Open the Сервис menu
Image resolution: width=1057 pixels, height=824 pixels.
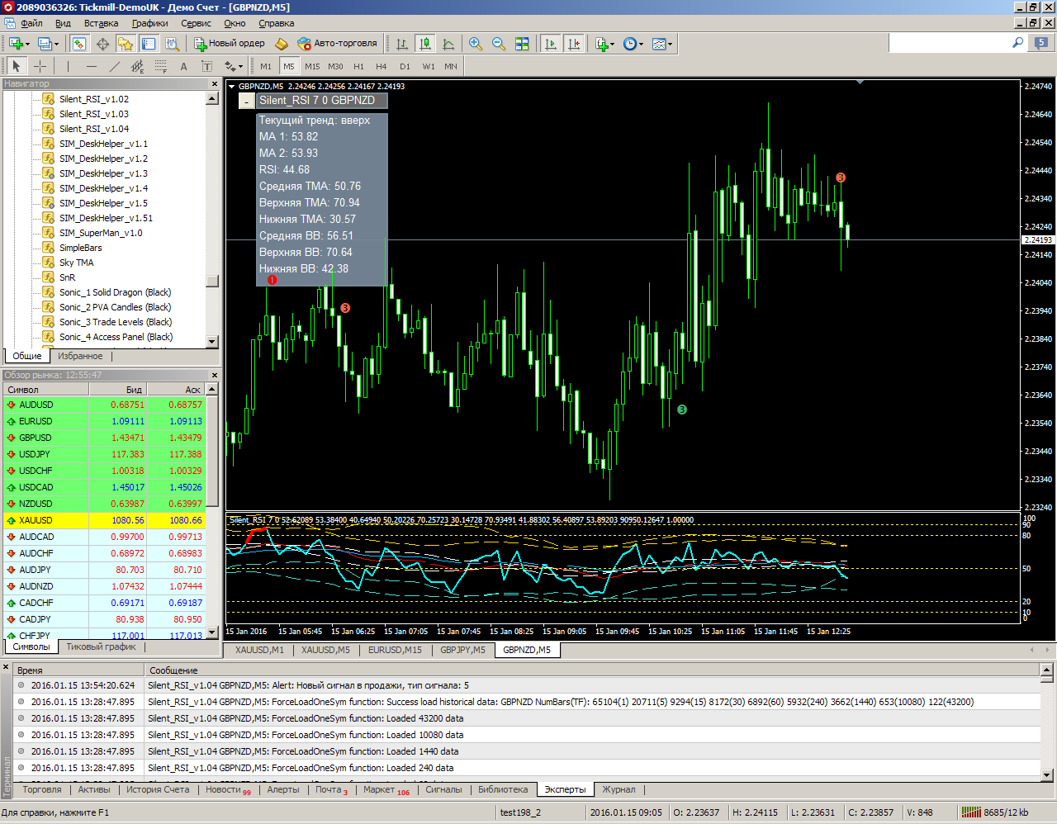pos(197,23)
